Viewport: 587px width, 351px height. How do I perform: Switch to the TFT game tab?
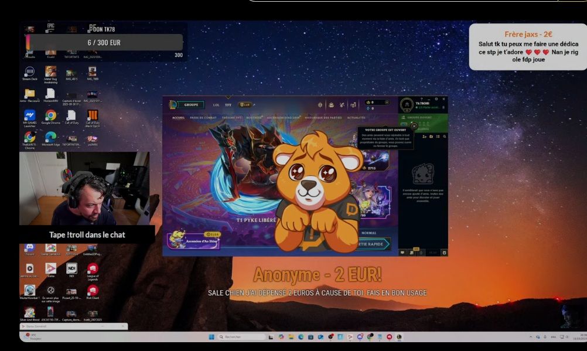[228, 105]
